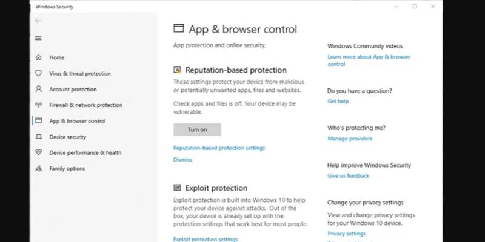Click Give us feedback link

tap(348, 176)
